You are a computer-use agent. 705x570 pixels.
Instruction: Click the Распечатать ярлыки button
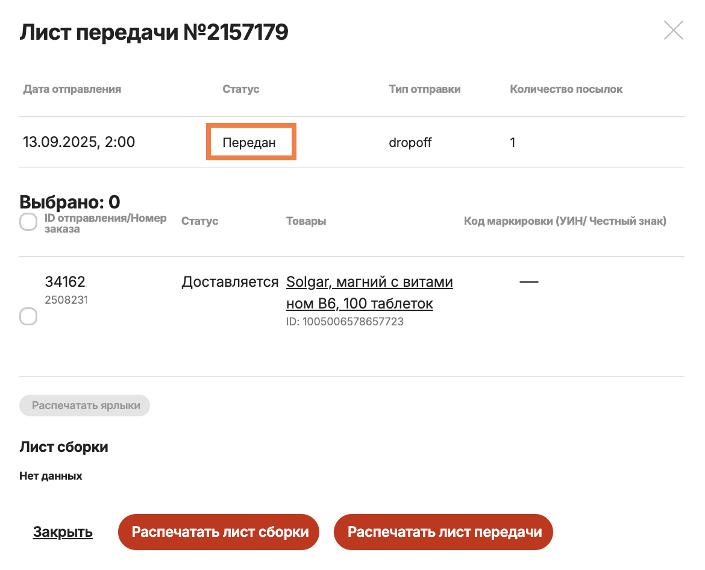click(84, 406)
